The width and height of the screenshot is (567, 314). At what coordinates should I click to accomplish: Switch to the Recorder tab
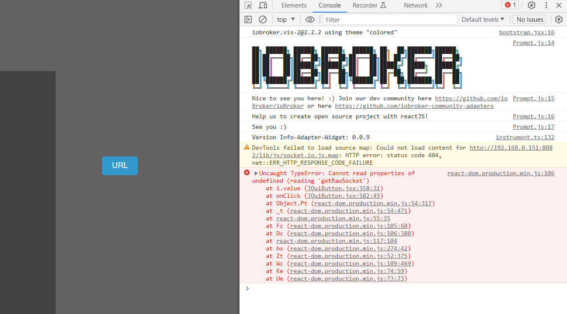[369, 5]
